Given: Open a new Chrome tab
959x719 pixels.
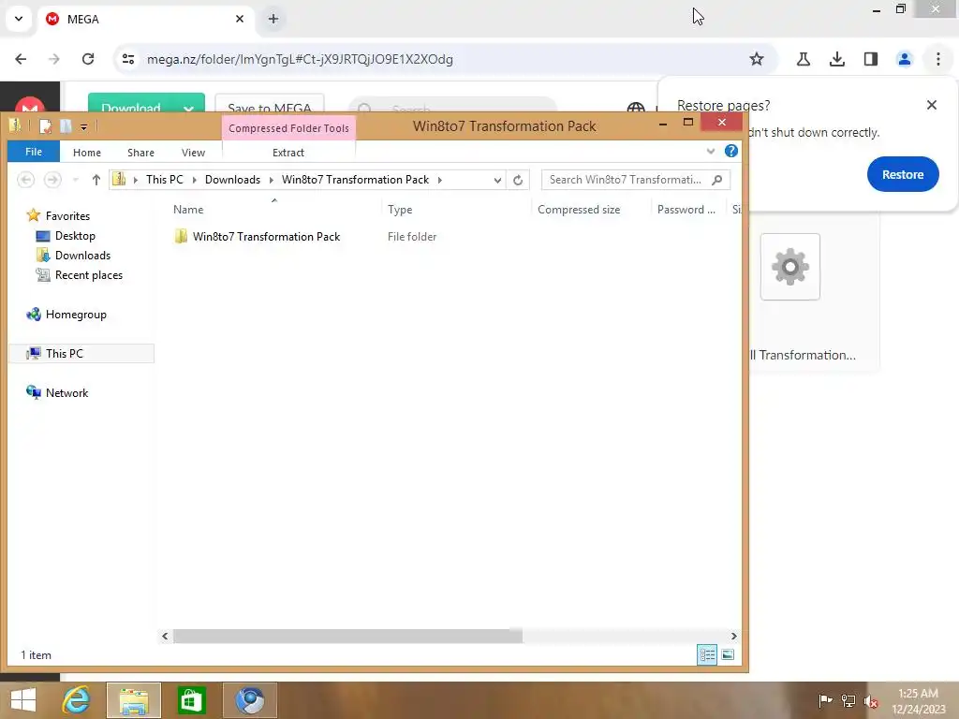Looking at the screenshot, I should pos(273,19).
